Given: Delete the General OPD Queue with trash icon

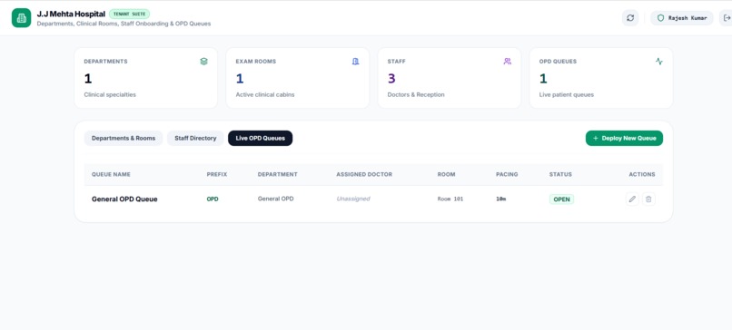Looking at the screenshot, I should tap(648, 199).
